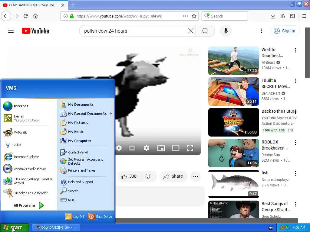The image size is (310, 232).
Task: Reload the page with the refresh icon
Action: pyautogui.click(x=26, y=16)
